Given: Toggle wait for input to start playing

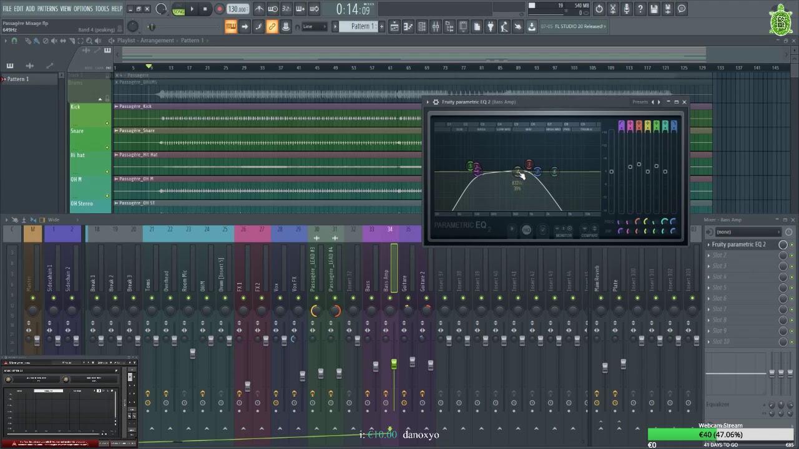Looking at the screenshot, I should (273, 9).
